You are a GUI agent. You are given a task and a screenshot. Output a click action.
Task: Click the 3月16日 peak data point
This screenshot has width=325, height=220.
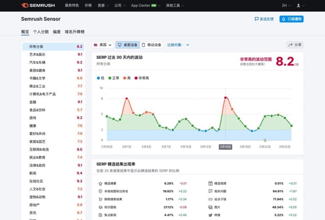(226, 98)
